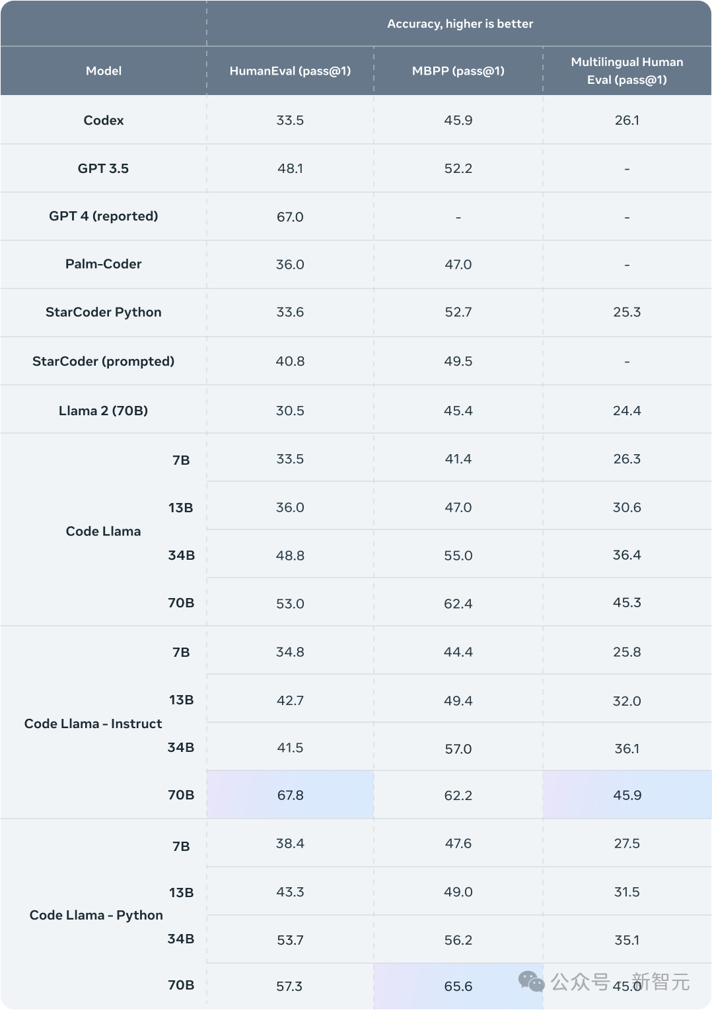Click the "HumanEval (pass@1)" column header

pyautogui.click(x=290, y=71)
